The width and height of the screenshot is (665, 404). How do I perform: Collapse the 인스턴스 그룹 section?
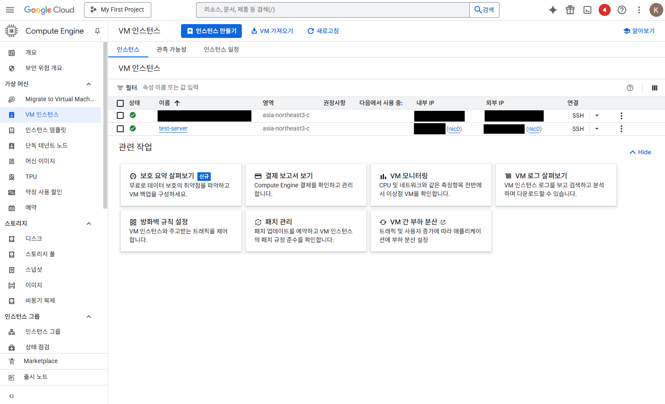pos(89,317)
